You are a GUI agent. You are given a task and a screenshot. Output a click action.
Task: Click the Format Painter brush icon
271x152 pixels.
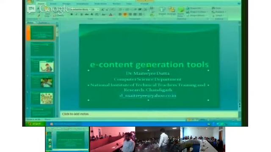click(x=39, y=16)
